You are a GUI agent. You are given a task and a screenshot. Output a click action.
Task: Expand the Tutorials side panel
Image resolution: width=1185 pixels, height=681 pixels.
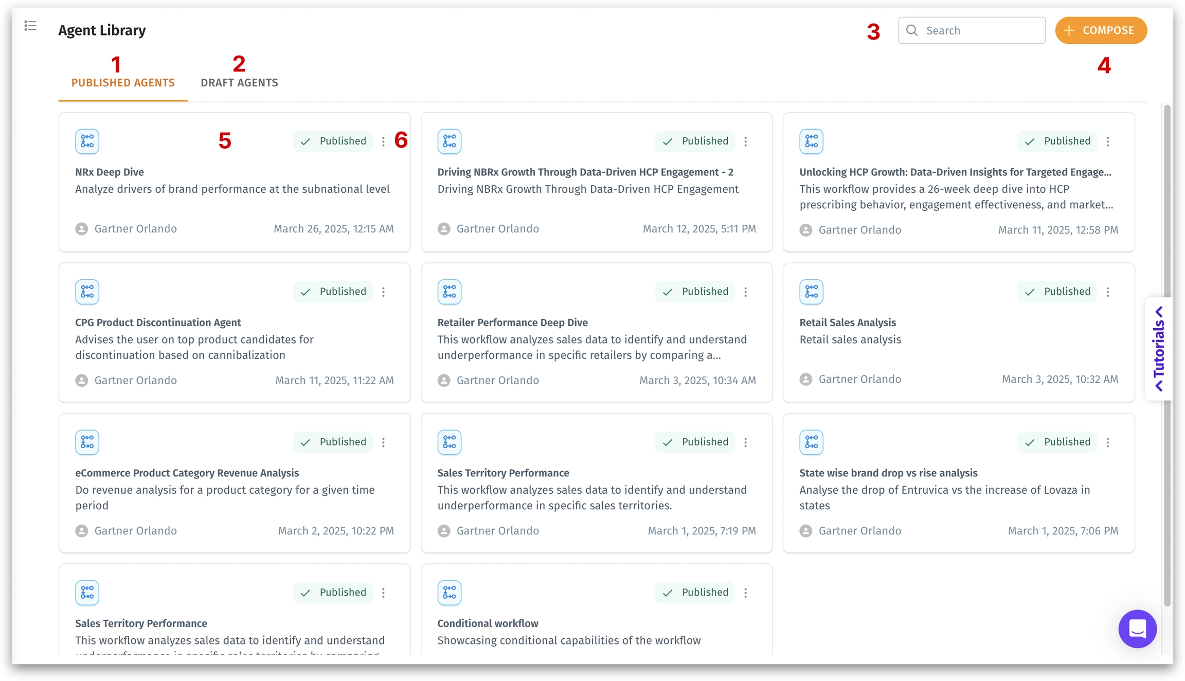(1159, 348)
